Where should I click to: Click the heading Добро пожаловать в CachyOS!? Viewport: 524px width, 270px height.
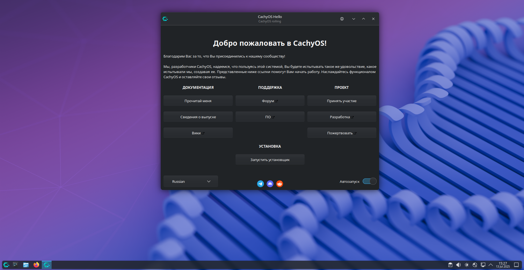270,43
